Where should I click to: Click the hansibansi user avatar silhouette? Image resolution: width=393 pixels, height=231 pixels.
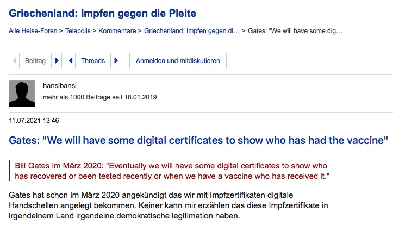tap(22, 93)
